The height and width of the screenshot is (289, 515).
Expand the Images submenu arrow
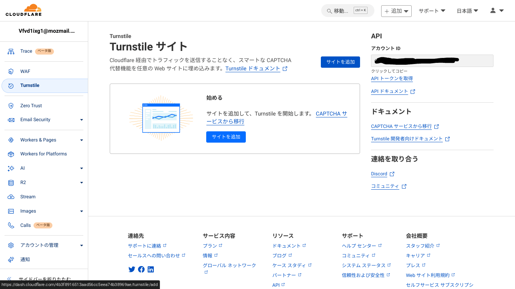[82, 211]
